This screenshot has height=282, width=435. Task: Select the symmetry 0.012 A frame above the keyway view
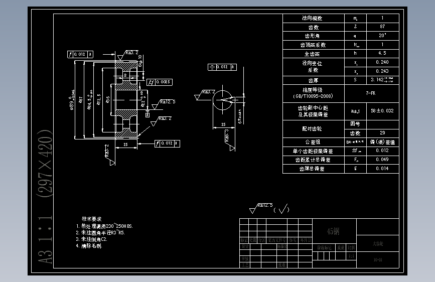[222, 67]
